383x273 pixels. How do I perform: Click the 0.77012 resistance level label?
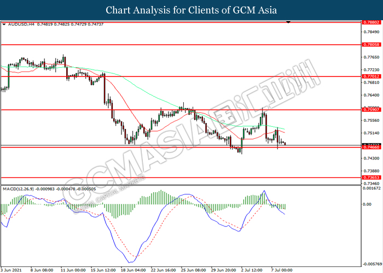372,76
